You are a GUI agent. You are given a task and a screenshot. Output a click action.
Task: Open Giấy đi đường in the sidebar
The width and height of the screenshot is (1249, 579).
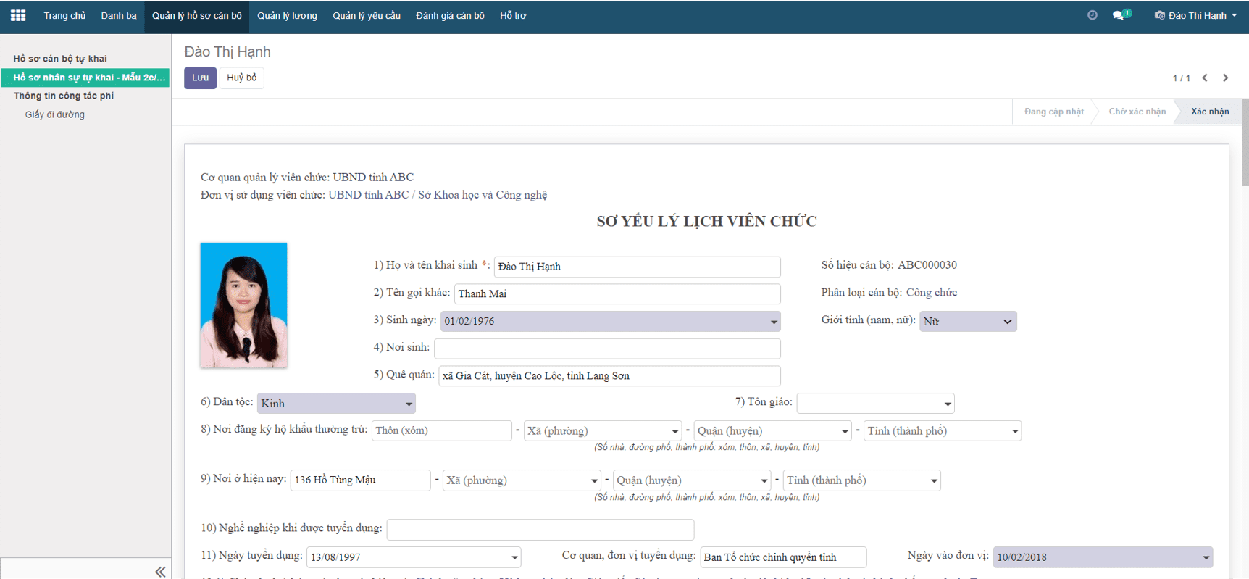click(x=55, y=114)
